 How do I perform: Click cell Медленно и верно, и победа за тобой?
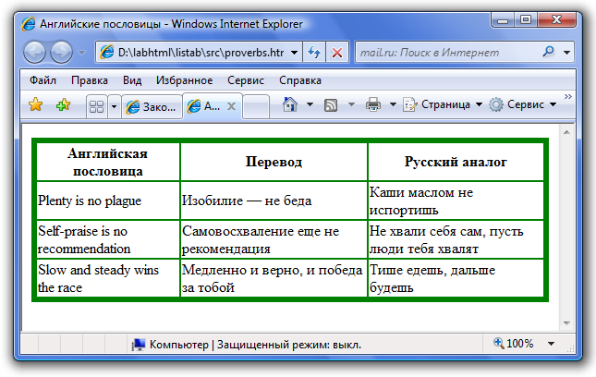tap(274, 278)
